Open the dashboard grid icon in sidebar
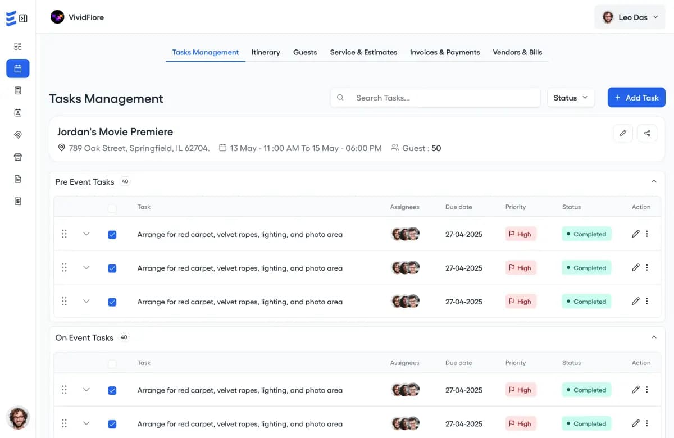 tap(17, 45)
